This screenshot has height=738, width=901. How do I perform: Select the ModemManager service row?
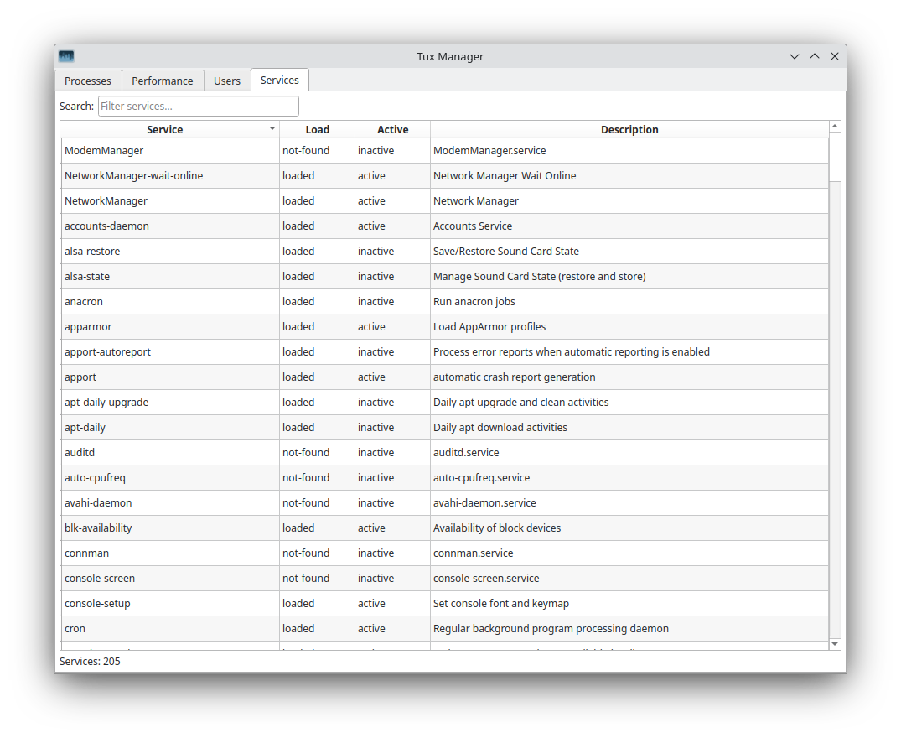[444, 151]
